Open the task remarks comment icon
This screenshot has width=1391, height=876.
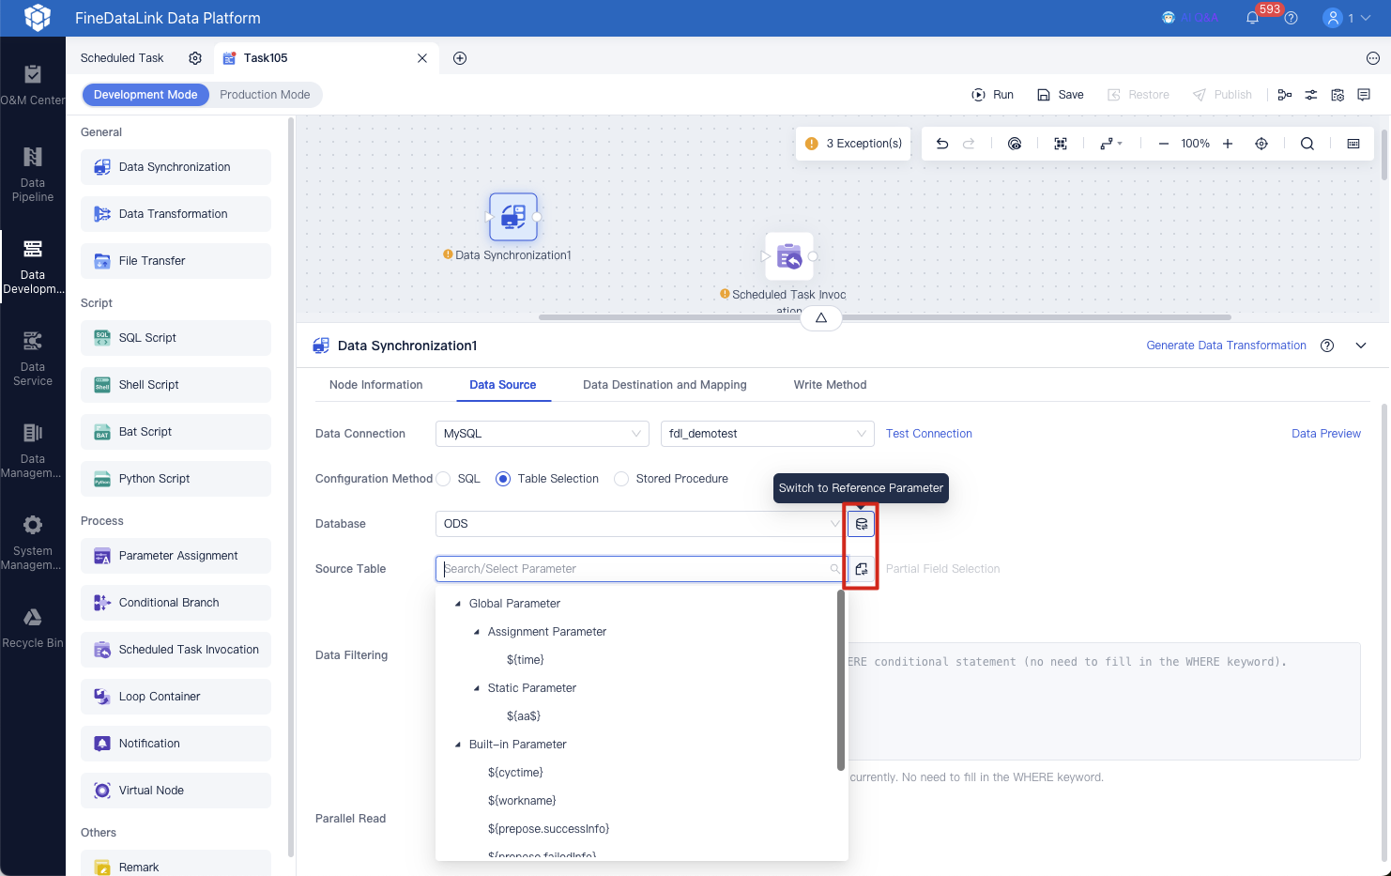tap(1364, 95)
